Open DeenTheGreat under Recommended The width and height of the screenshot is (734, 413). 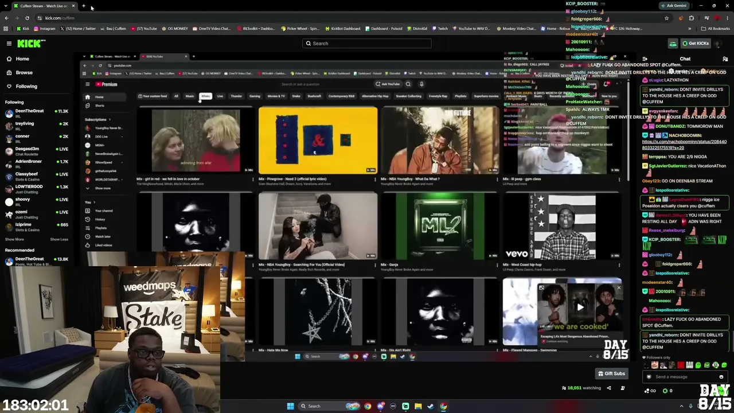click(x=36, y=262)
